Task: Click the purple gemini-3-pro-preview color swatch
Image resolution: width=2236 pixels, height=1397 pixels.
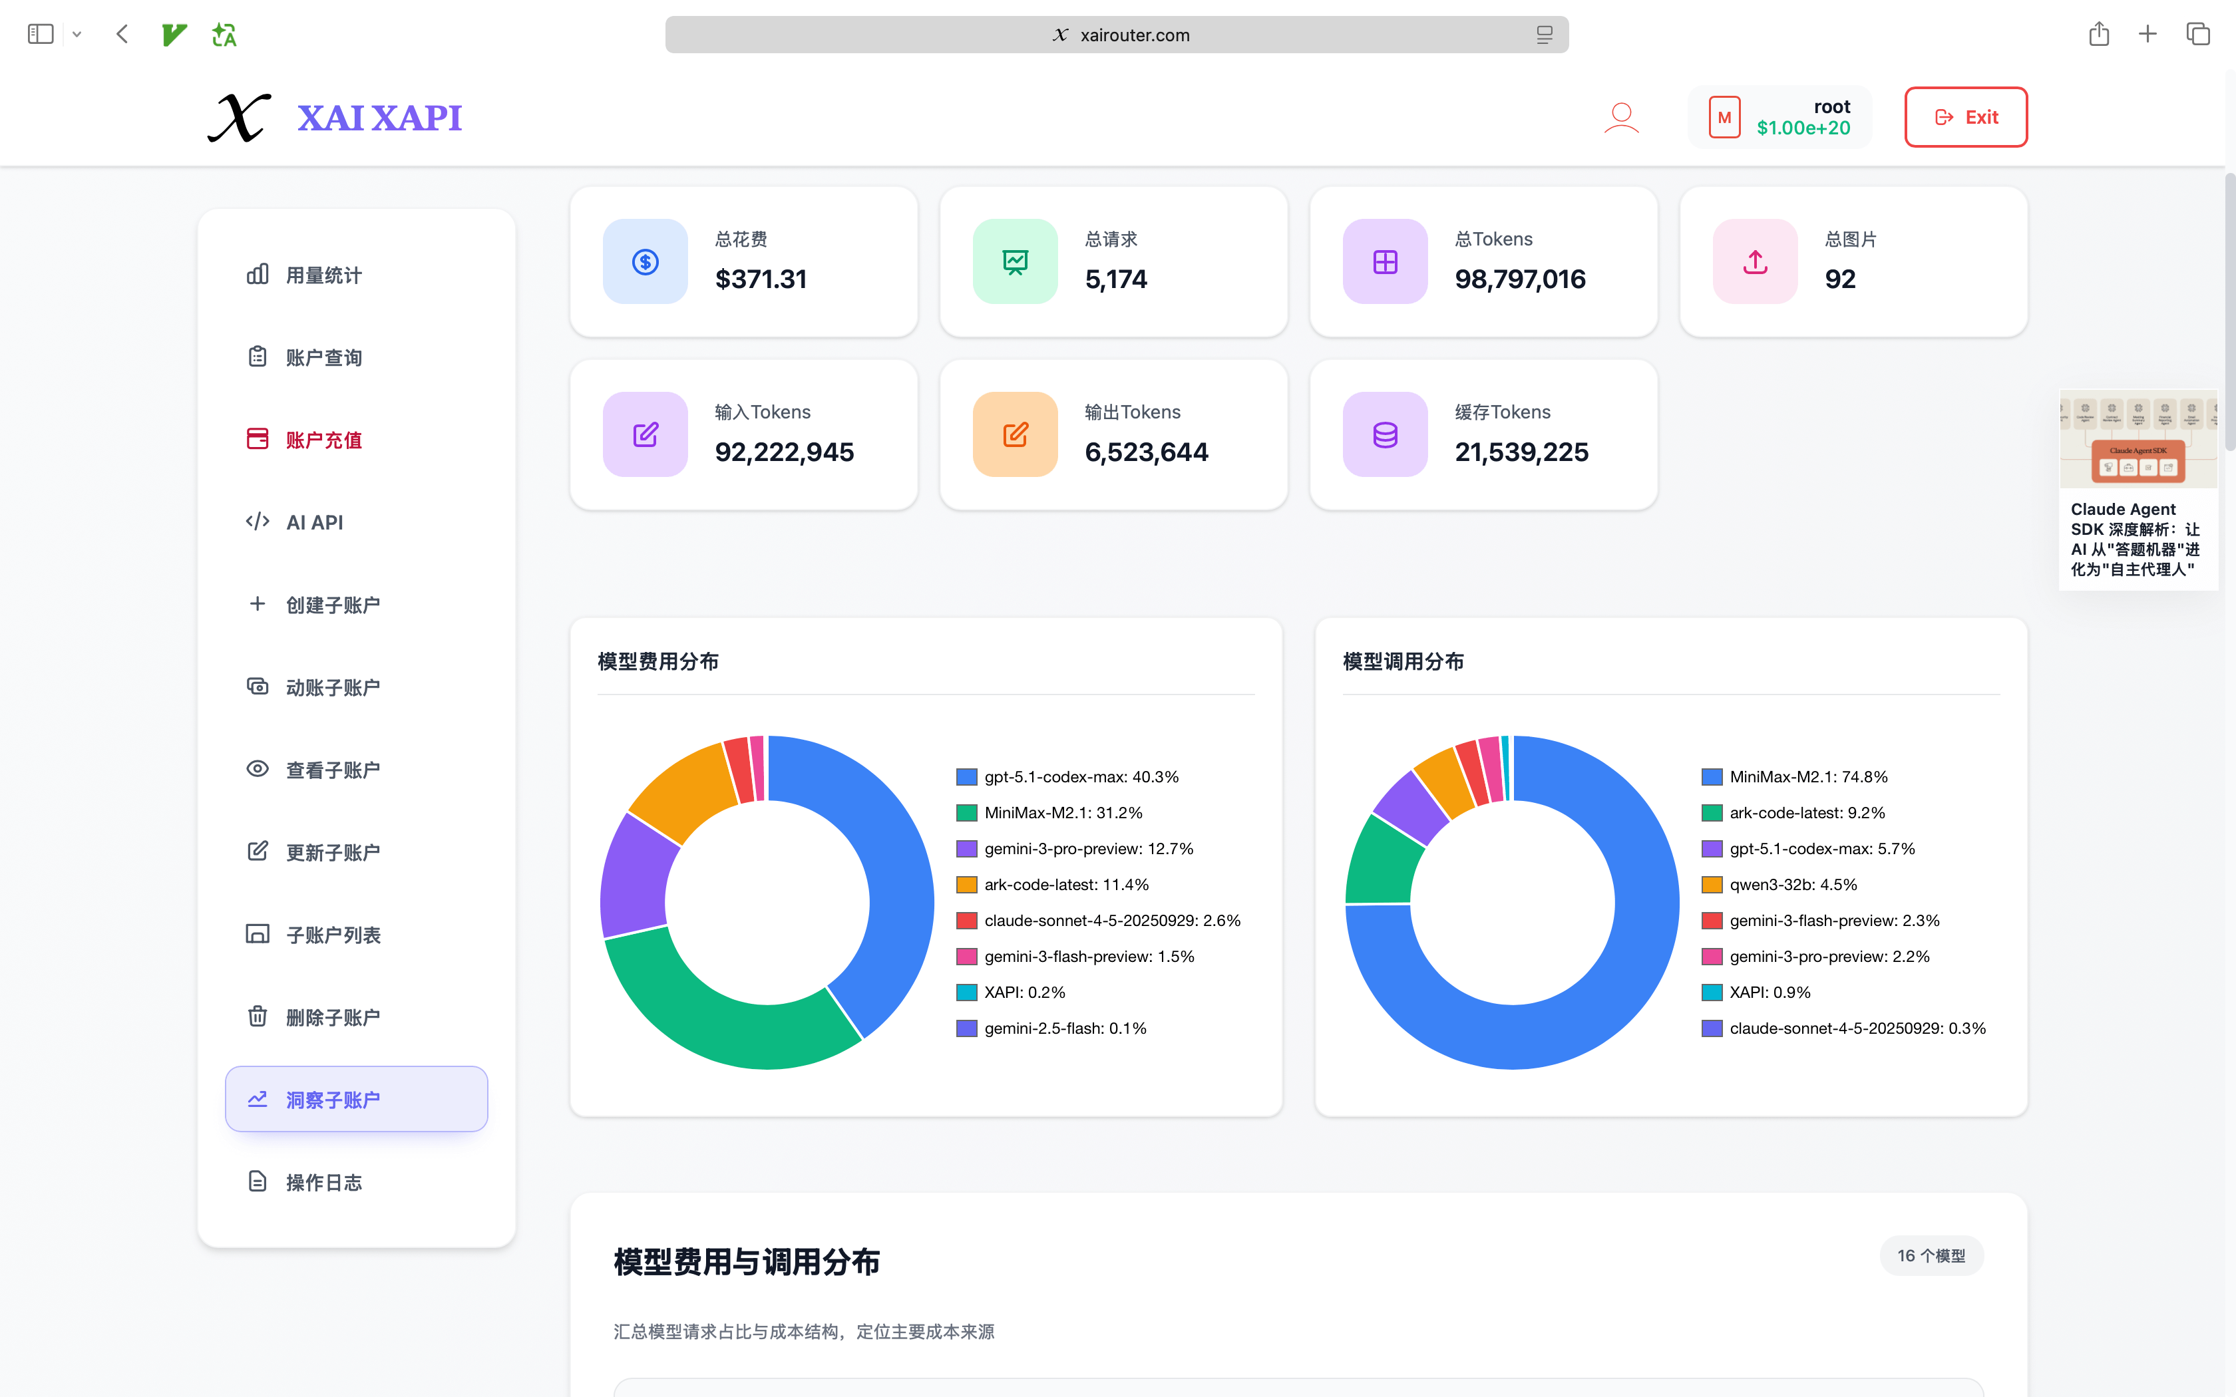Action: click(966, 848)
